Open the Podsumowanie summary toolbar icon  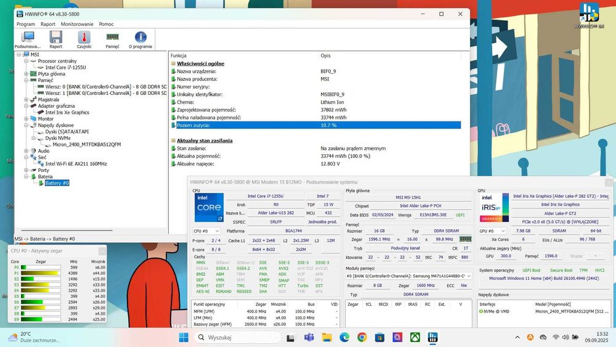(x=28, y=39)
